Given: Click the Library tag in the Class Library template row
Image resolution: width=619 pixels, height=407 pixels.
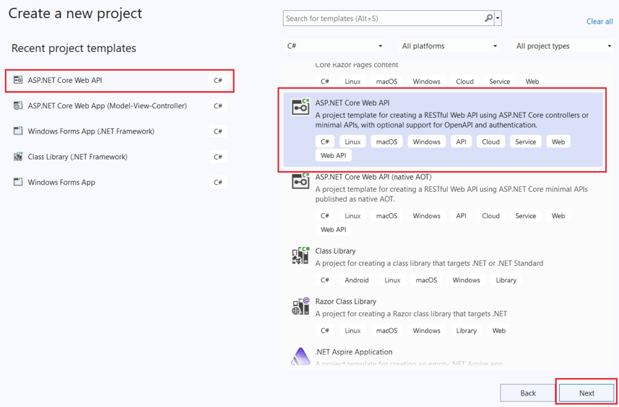Looking at the screenshot, I should 506,280.
